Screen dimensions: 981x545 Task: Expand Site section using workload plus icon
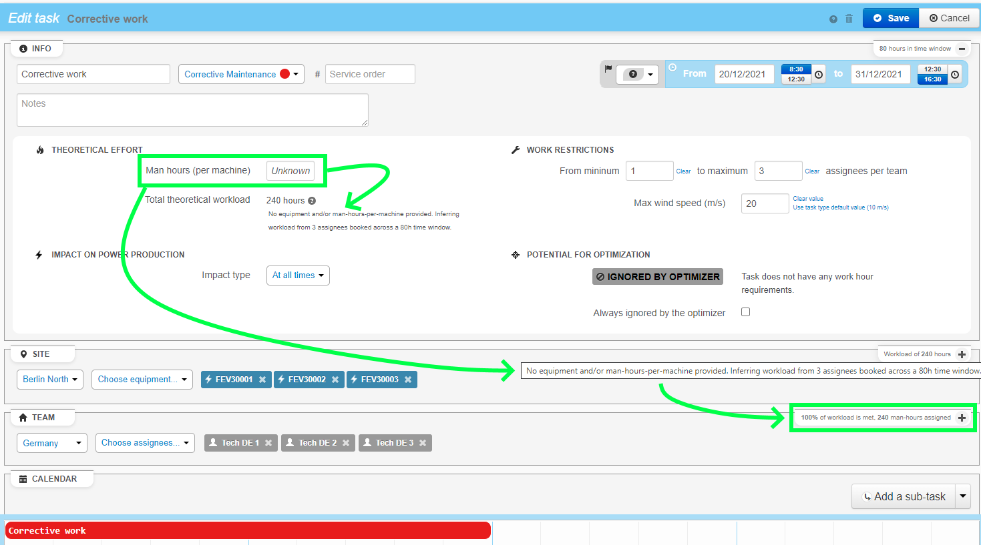(x=962, y=354)
